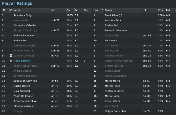This screenshot has width=176, height=115.
Task: Open René Adler (c) player page
Action: click(114, 15)
